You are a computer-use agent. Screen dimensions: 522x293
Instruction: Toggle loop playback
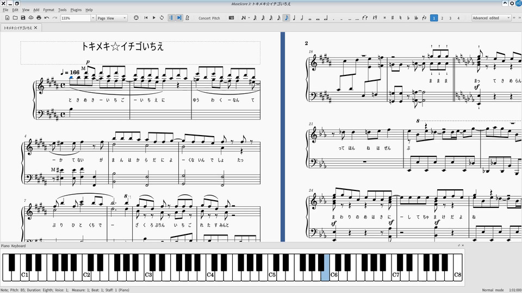[x=162, y=18]
